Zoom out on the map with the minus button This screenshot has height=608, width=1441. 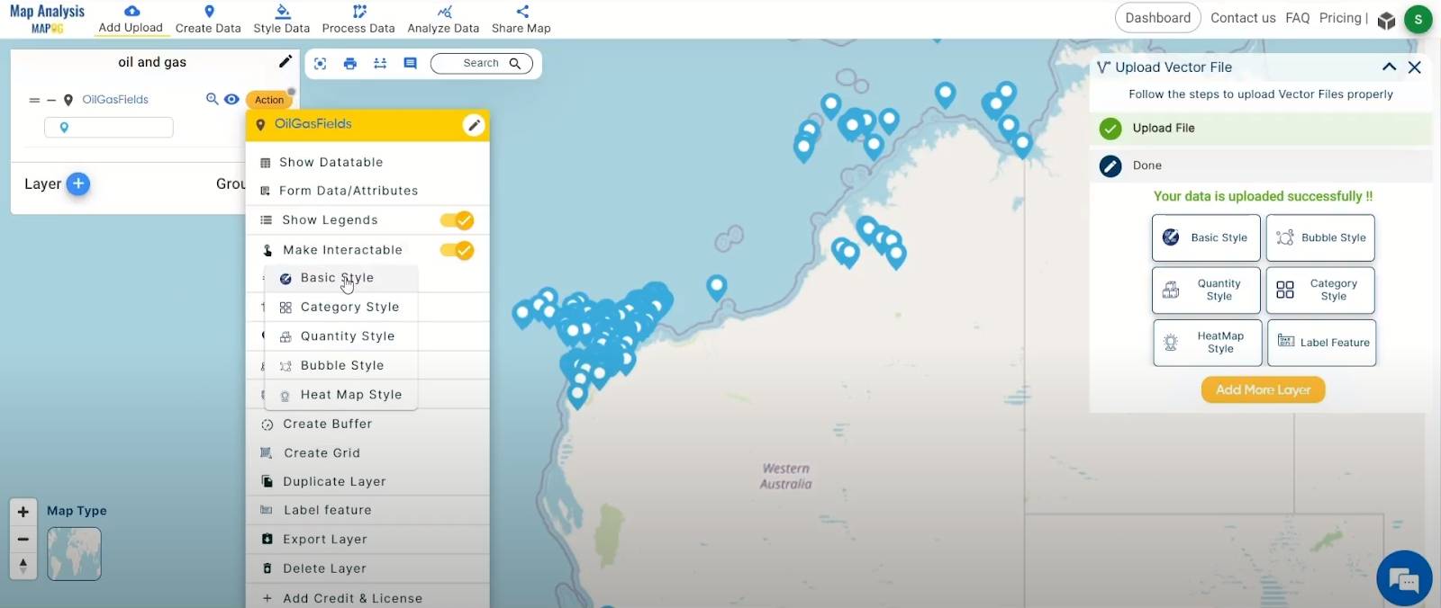click(x=23, y=539)
